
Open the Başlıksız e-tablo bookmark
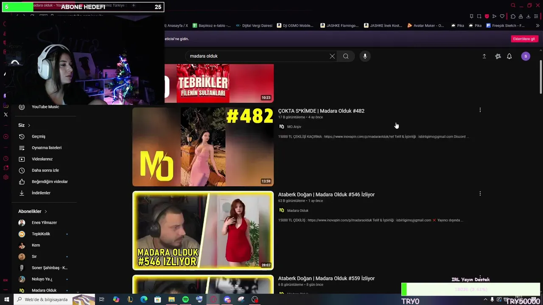[x=212, y=25]
